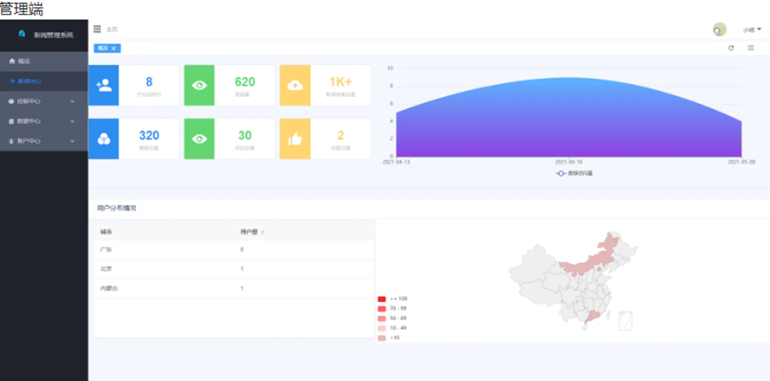Open the settings sliders icon at top right

(750, 48)
